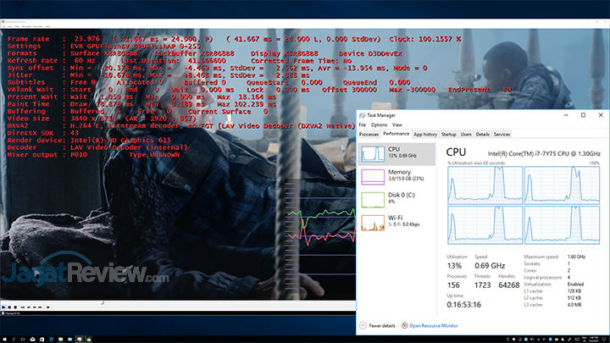Open the Services tab
This screenshot has height=343, width=610.
pos(502,135)
